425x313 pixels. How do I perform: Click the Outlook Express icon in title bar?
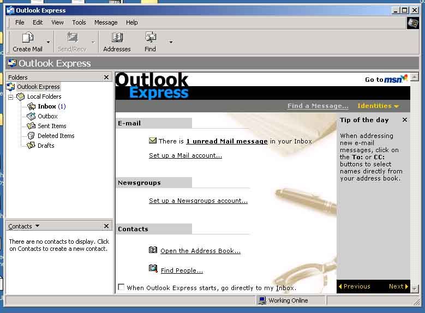tap(10, 10)
